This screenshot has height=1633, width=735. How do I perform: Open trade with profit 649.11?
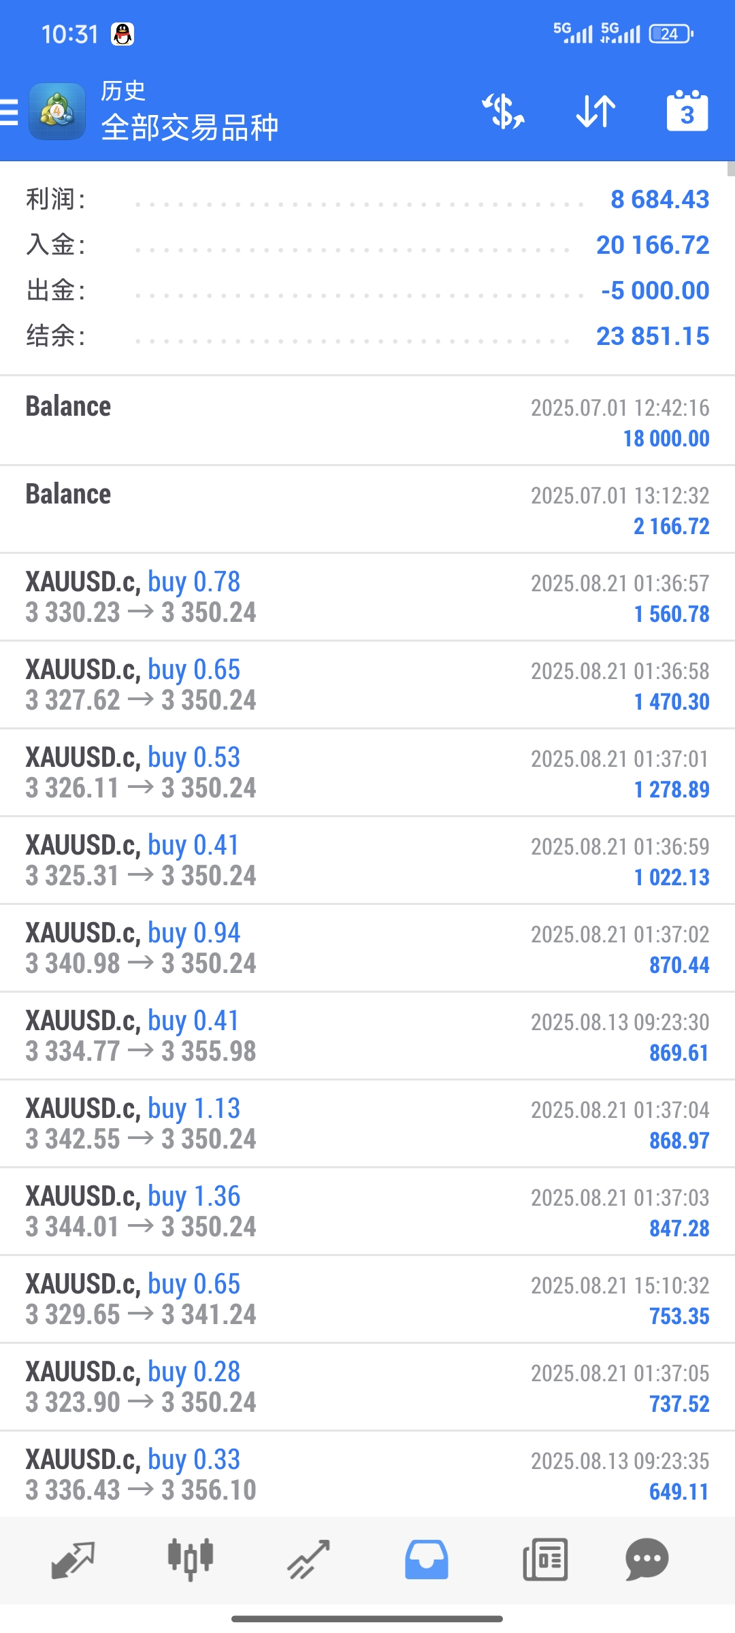(367, 1474)
